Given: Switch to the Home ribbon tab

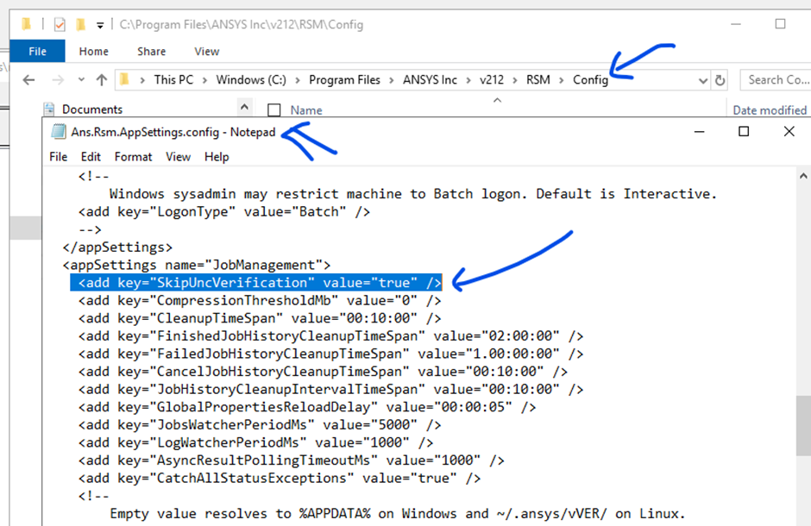Looking at the screenshot, I should tap(94, 51).
